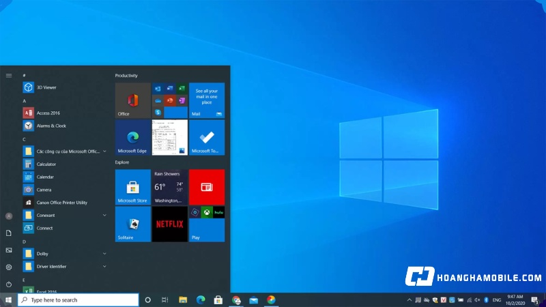Open the Microsoft Store tile

click(132, 187)
